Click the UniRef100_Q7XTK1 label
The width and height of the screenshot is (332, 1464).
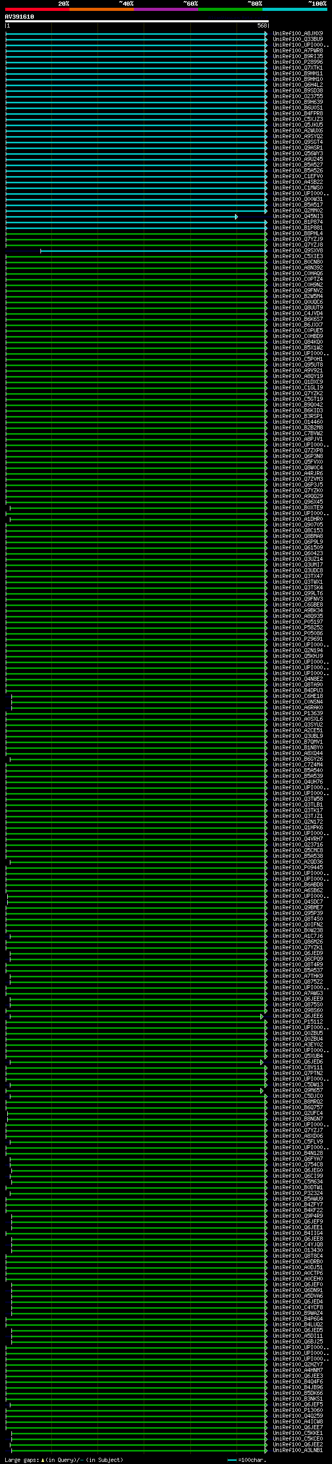click(298, 68)
